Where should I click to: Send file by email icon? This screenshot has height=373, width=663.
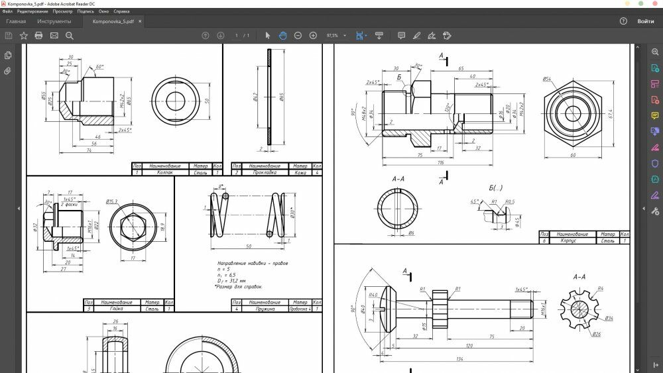[54, 36]
